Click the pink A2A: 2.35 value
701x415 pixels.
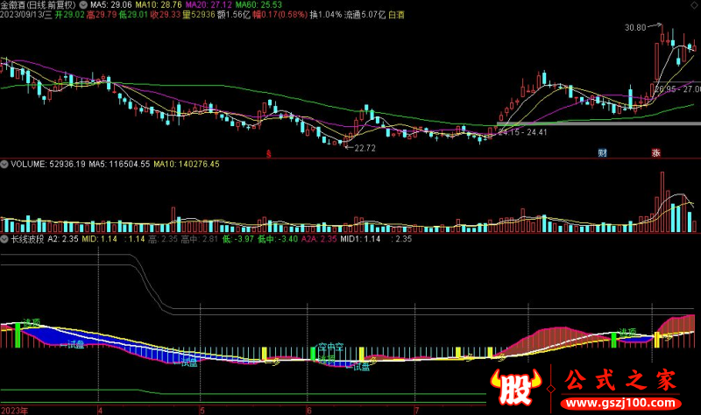pos(319,239)
